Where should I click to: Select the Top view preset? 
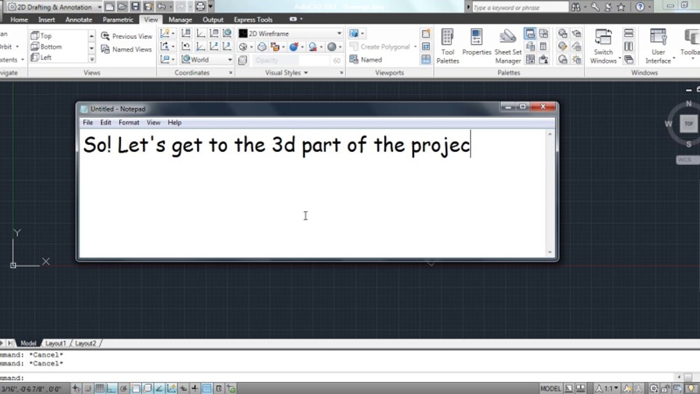pos(42,36)
